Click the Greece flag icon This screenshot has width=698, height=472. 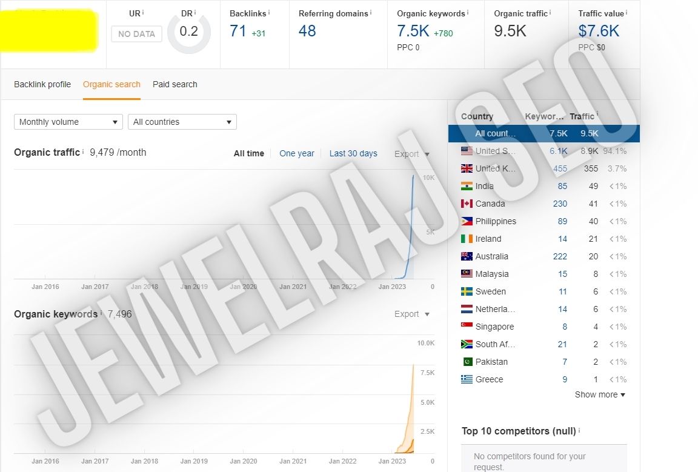(467, 379)
